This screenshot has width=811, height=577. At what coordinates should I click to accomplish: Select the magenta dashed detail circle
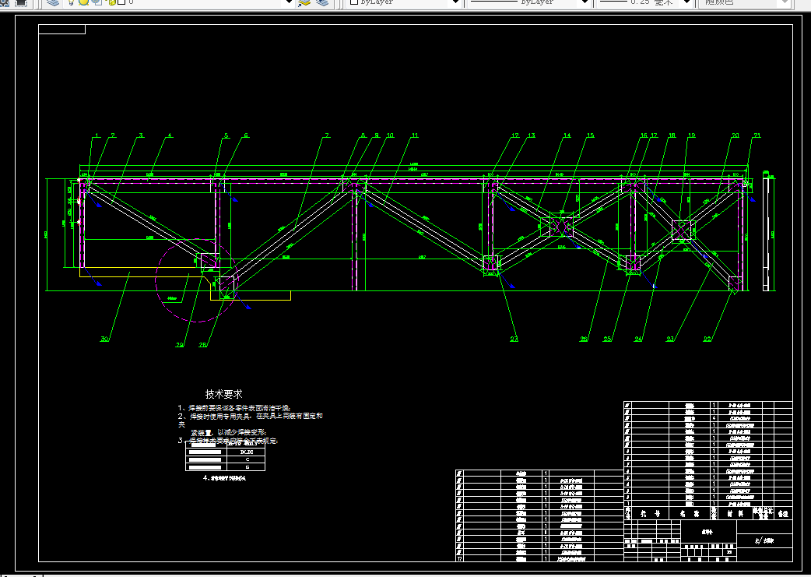197,280
